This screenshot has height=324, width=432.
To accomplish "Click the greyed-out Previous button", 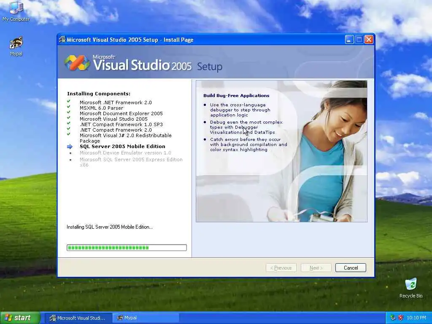I will point(281,268).
